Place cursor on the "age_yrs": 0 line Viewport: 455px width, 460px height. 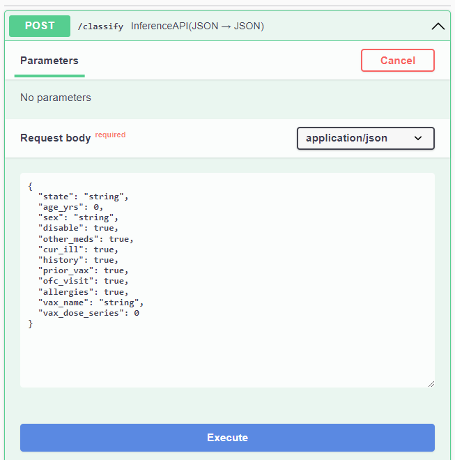pyautogui.click(x=70, y=207)
